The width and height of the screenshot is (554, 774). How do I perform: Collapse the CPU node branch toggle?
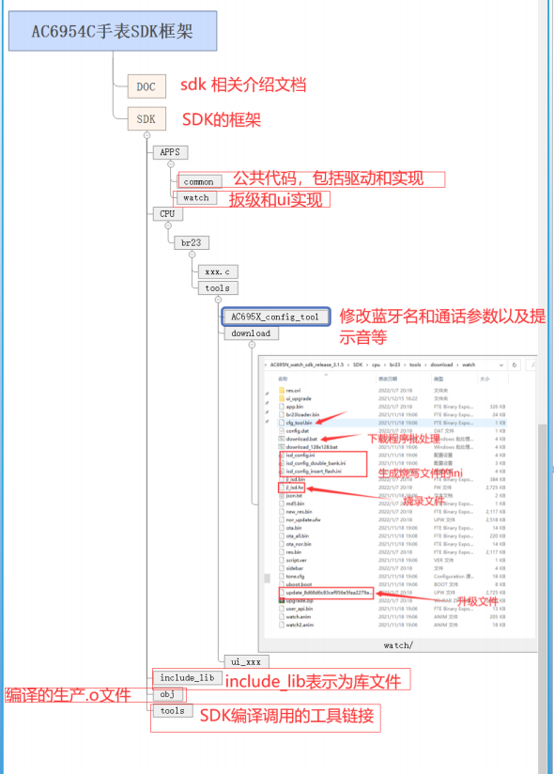pyautogui.click(x=168, y=225)
